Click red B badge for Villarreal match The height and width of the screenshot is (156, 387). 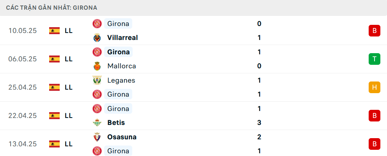click(x=375, y=31)
